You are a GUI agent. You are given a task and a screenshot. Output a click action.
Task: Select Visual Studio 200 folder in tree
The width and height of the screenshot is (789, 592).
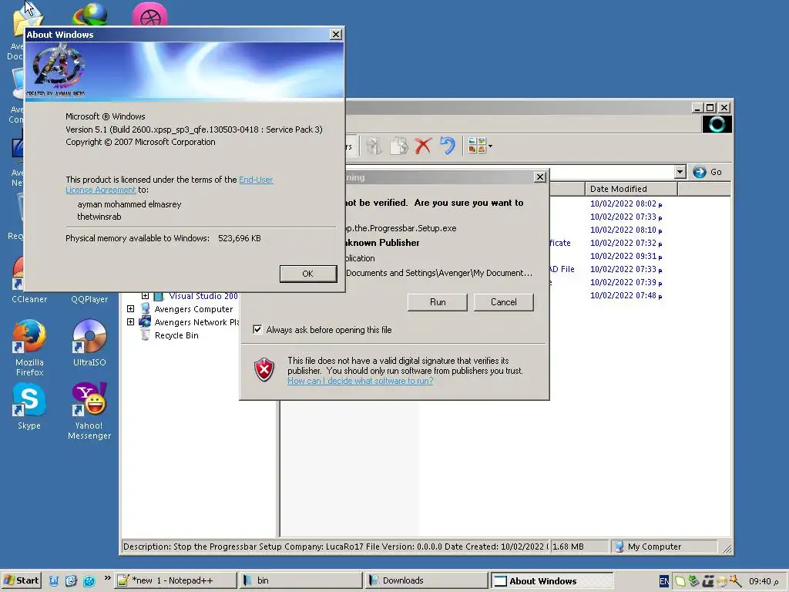[x=203, y=296]
